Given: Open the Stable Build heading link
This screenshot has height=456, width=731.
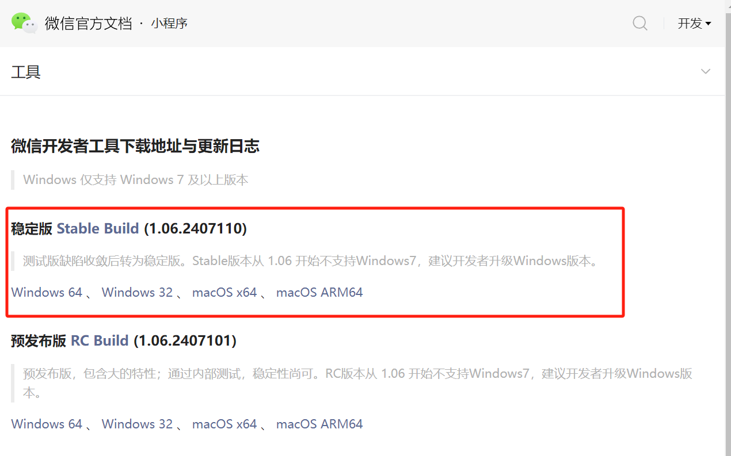Looking at the screenshot, I should pos(98,228).
